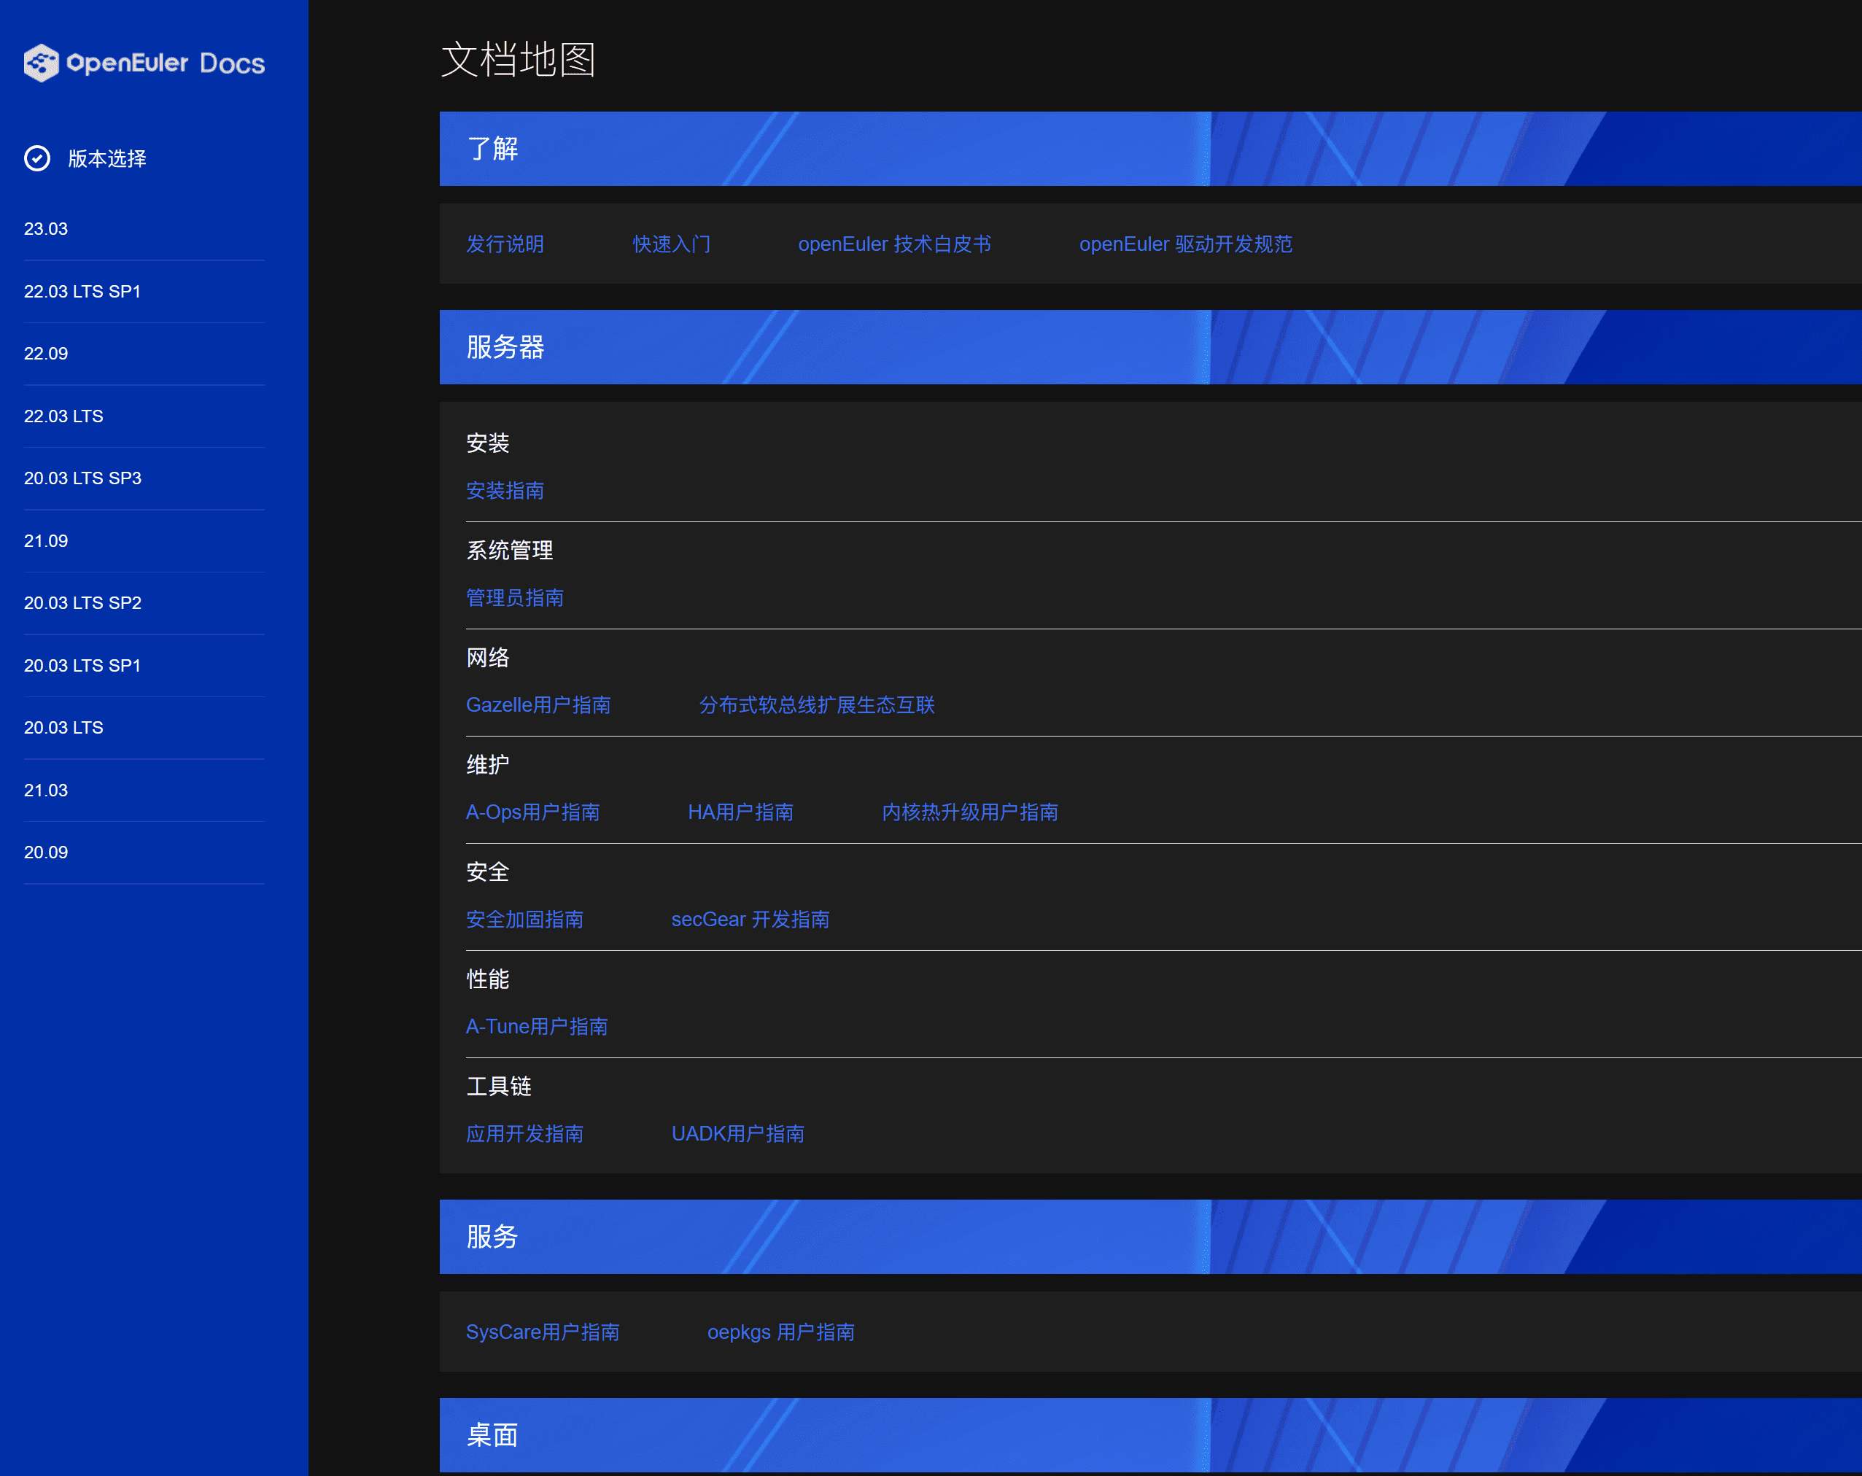Click the 网络 subsection heading

tap(488, 657)
